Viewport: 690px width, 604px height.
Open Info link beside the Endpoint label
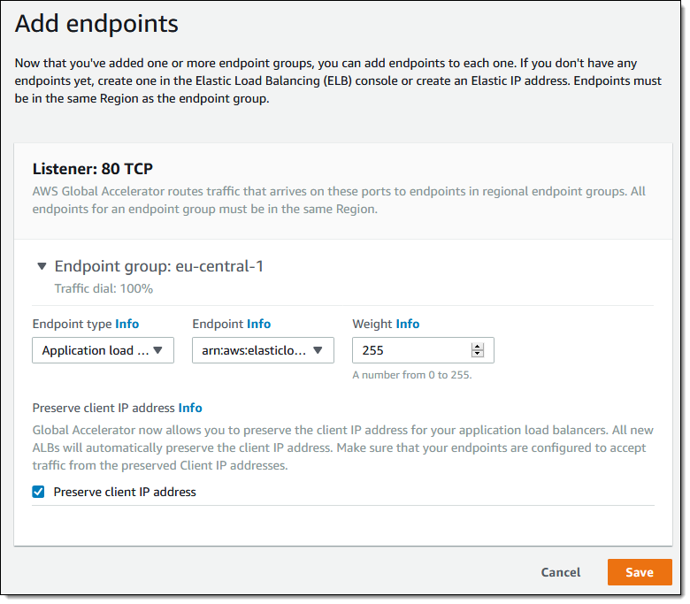coord(258,324)
